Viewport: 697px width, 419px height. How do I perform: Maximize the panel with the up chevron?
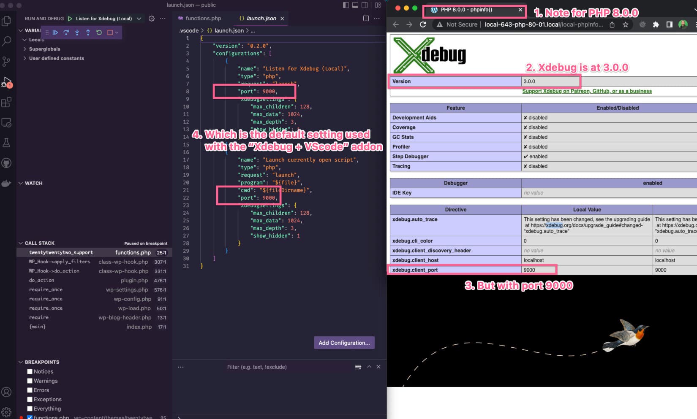point(369,367)
